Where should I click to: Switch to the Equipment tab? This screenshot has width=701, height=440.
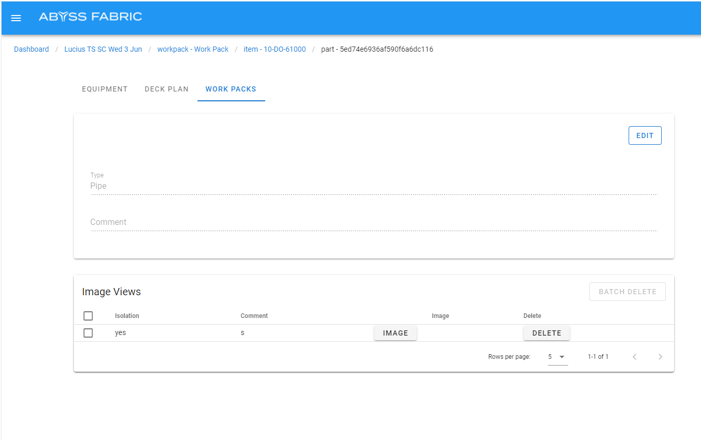click(104, 89)
